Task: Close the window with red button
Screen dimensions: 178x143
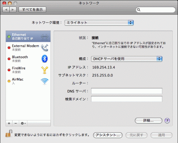Action: point(4,3)
